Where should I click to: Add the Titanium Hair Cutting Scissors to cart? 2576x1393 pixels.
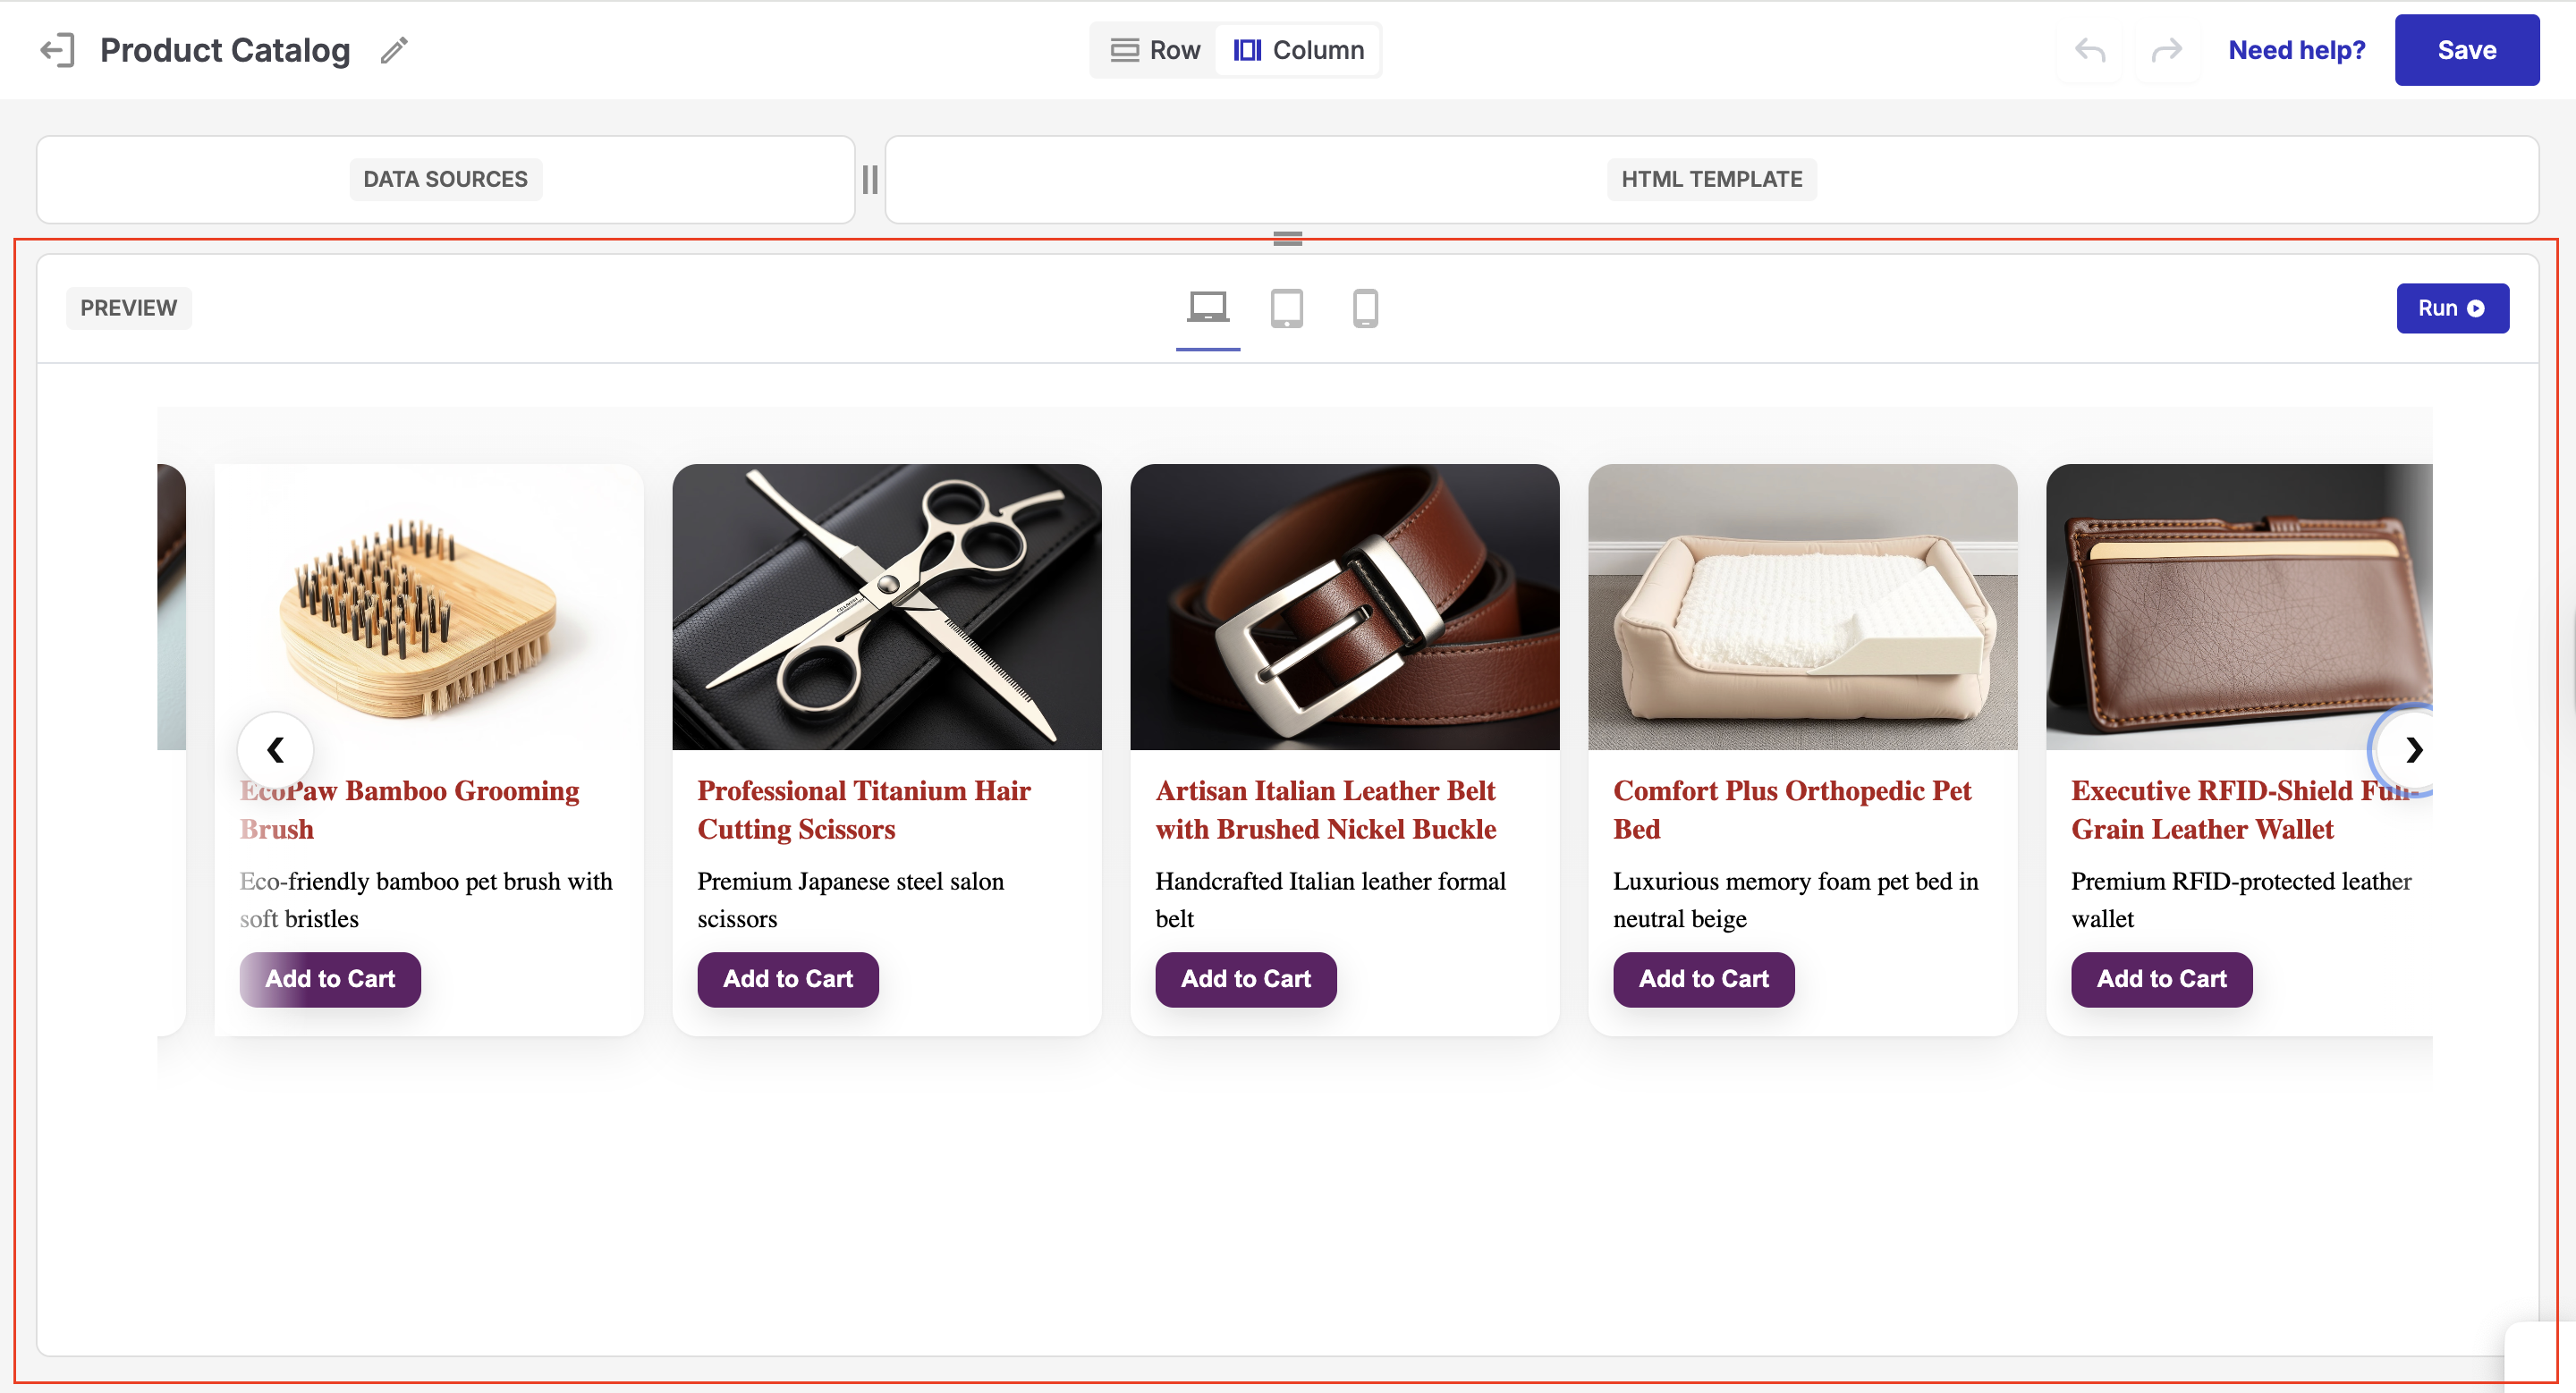pyautogui.click(x=787, y=979)
